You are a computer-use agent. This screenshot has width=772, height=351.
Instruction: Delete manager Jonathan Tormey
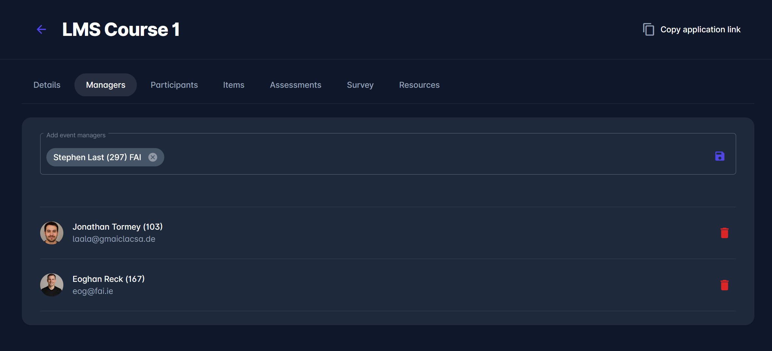724,233
